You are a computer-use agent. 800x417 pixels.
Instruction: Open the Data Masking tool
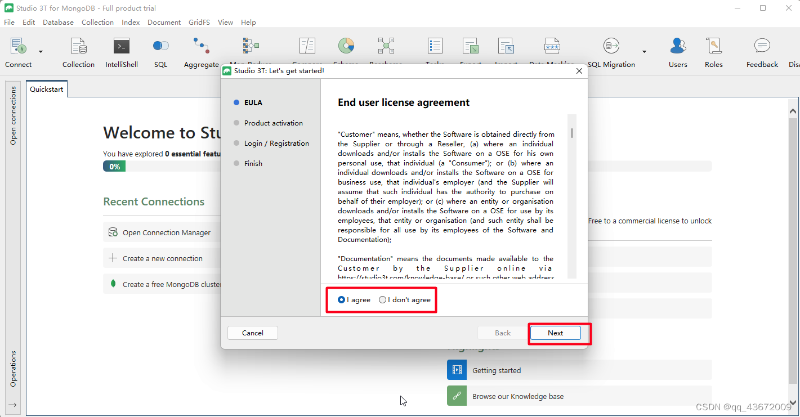click(x=552, y=46)
